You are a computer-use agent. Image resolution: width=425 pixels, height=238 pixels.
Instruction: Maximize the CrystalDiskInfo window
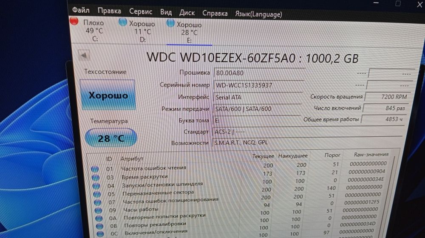point(398,3)
